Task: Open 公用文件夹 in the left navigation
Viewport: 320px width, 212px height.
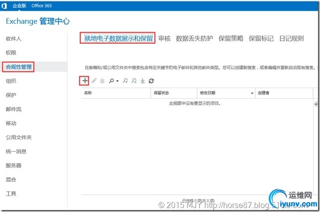Action: pos(18,137)
